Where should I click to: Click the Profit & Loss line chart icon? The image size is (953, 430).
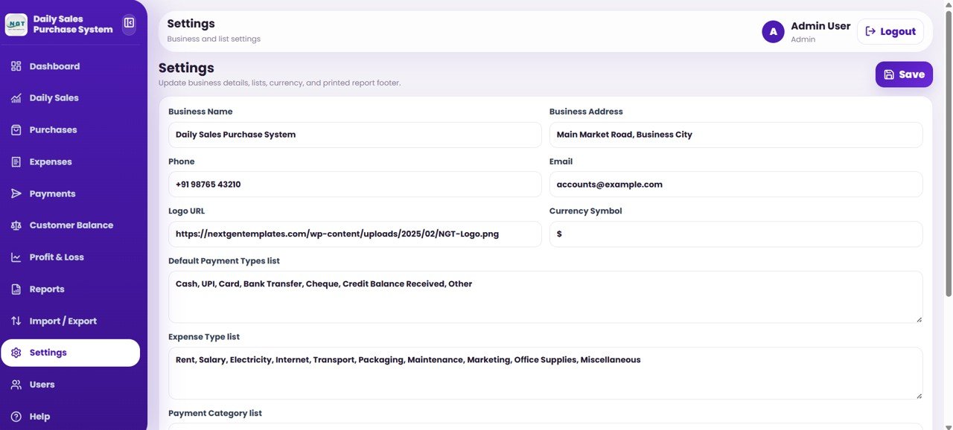coord(16,257)
